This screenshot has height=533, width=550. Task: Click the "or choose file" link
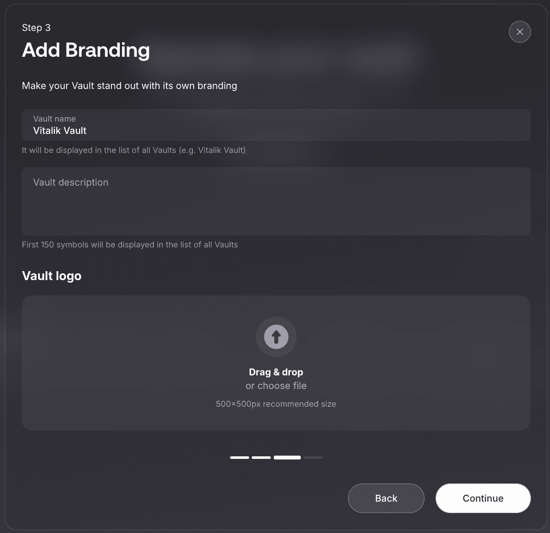(x=276, y=386)
